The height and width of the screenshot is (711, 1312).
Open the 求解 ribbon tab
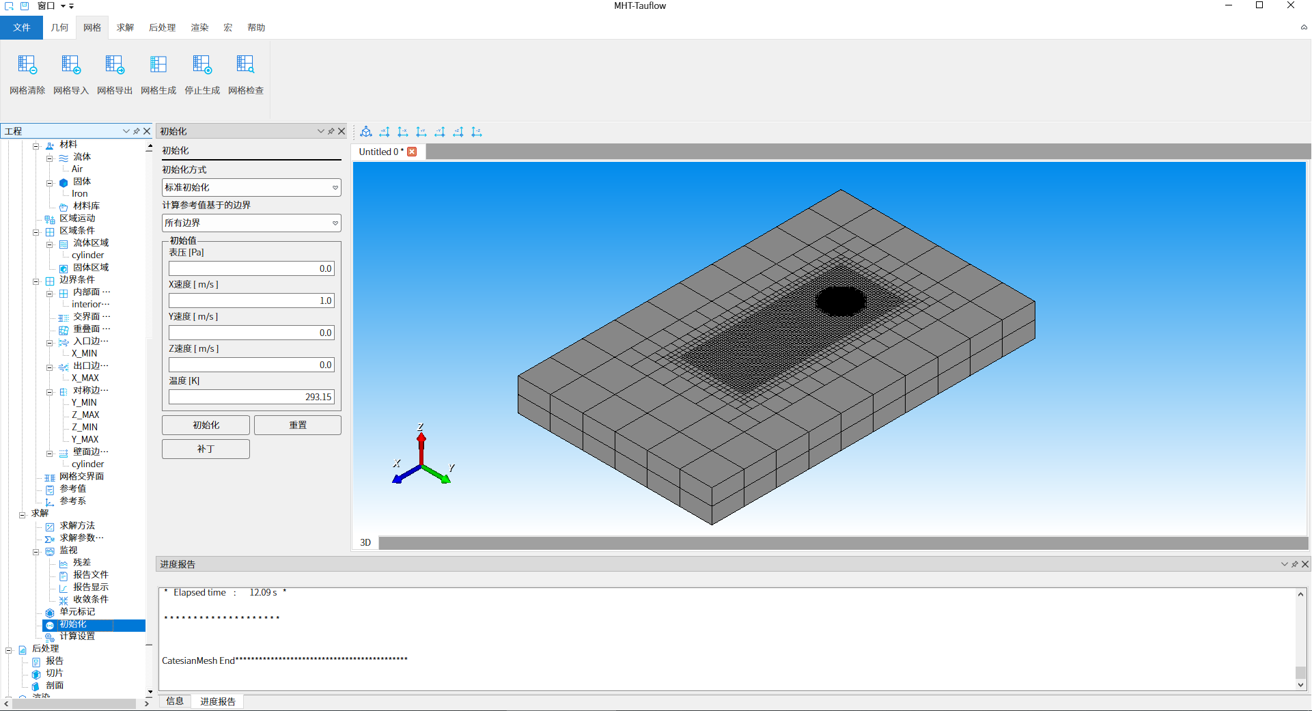(125, 27)
